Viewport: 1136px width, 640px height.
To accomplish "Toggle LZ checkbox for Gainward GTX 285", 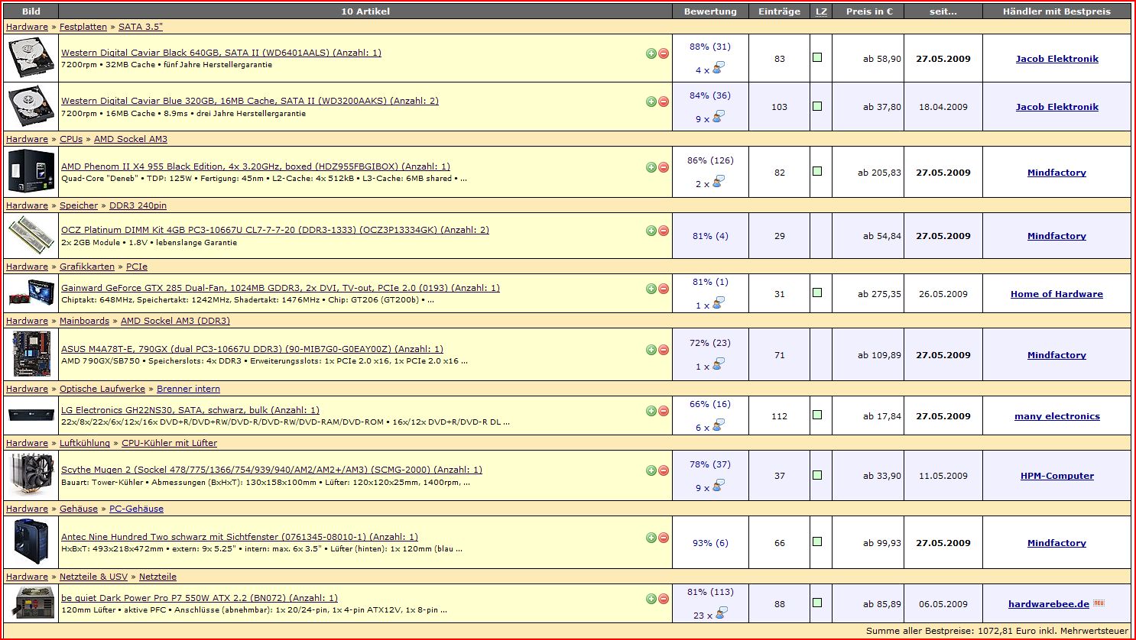I will pos(817,293).
